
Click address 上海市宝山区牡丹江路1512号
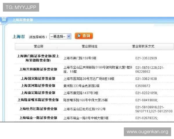click(x=84, y=109)
